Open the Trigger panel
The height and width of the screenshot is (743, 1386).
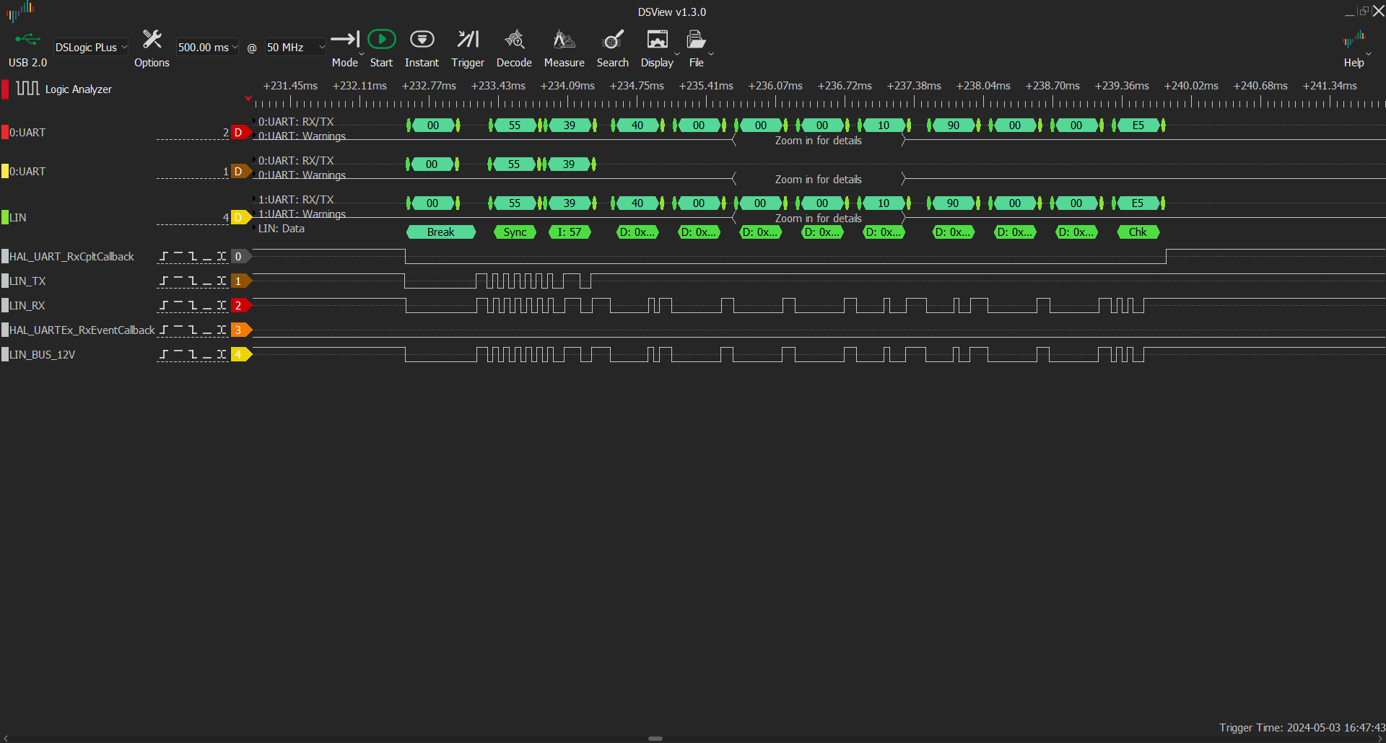pos(468,40)
